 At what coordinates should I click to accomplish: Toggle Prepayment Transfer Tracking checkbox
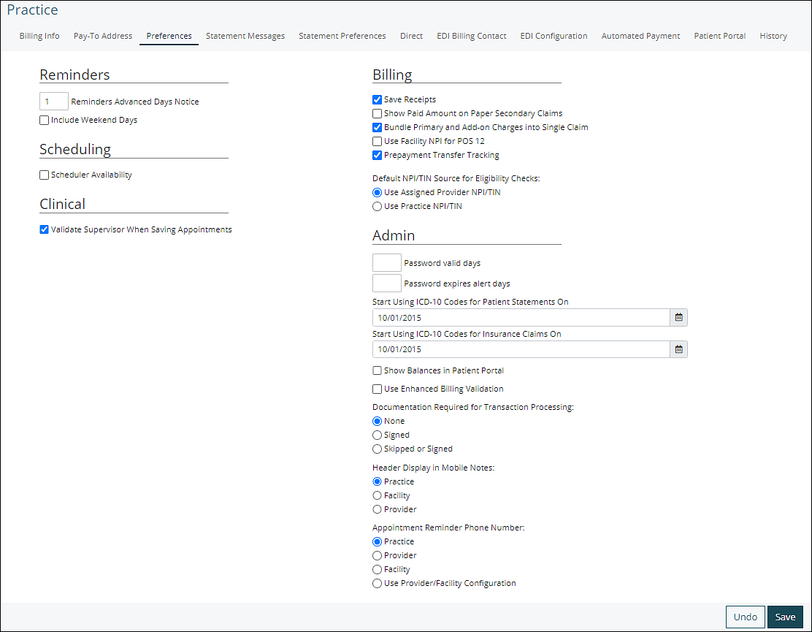click(377, 156)
